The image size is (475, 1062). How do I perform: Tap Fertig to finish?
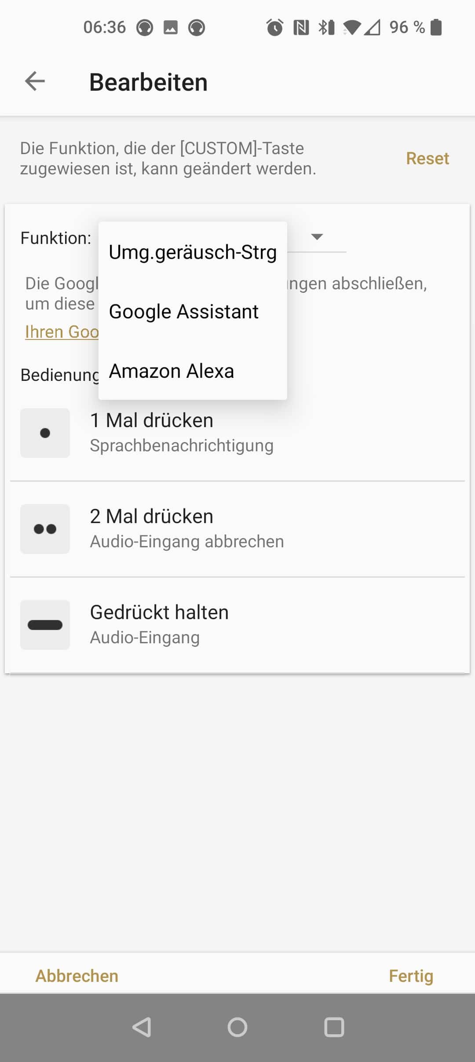(x=411, y=976)
